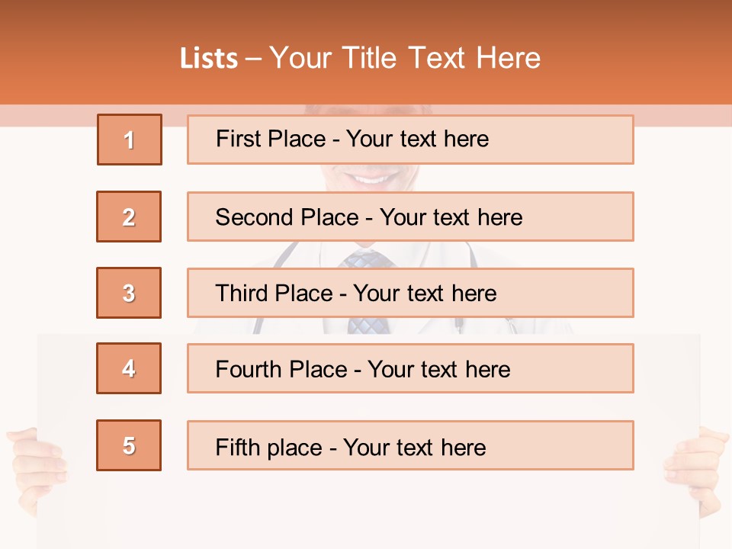Select the Second Place text bar

pyautogui.click(x=410, y=217)
